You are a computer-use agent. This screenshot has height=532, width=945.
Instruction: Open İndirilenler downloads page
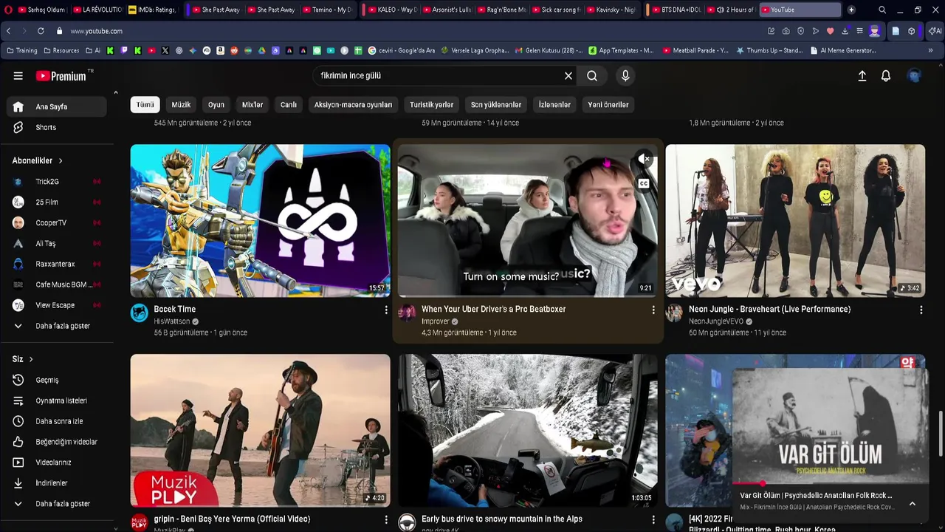coord(57,483)
